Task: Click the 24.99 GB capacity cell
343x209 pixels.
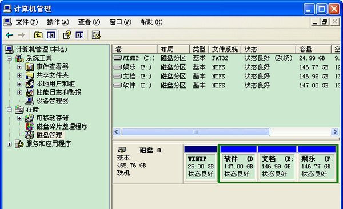Action: (312, 58)
